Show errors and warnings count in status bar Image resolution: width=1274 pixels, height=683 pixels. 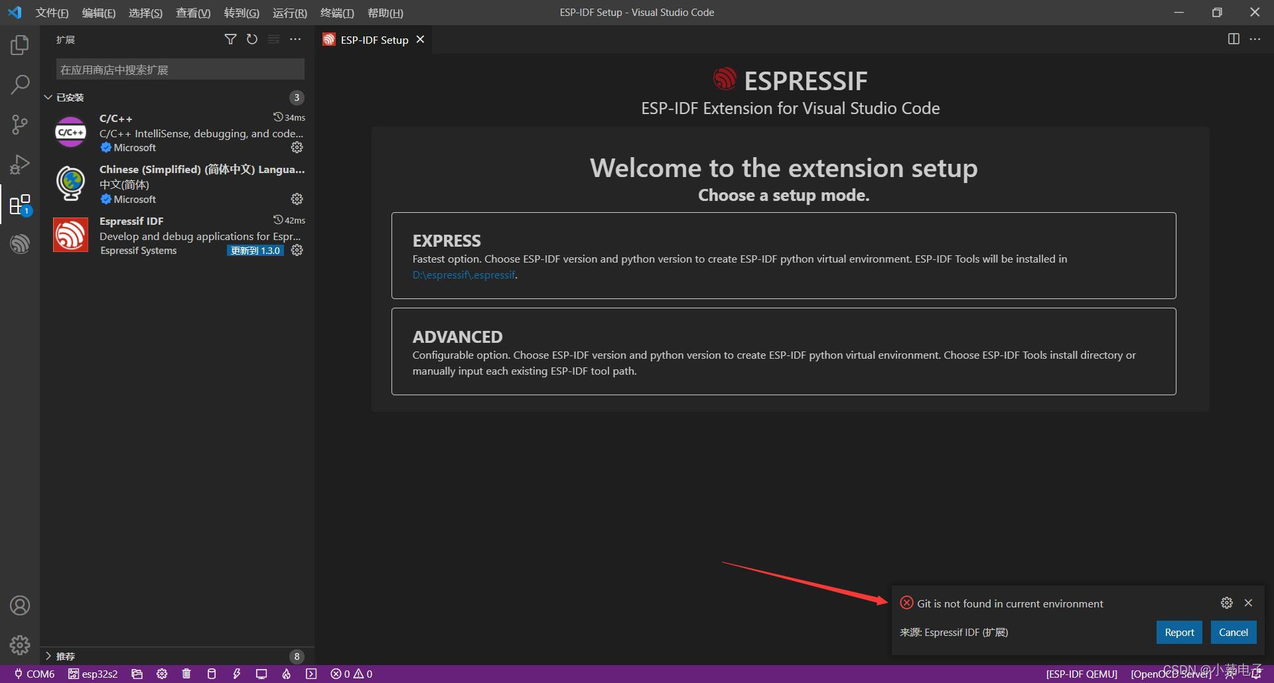(351, 674)
